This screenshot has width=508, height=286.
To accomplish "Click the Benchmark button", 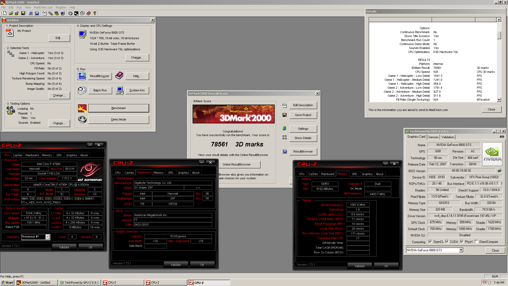I will tap(119, 108).
